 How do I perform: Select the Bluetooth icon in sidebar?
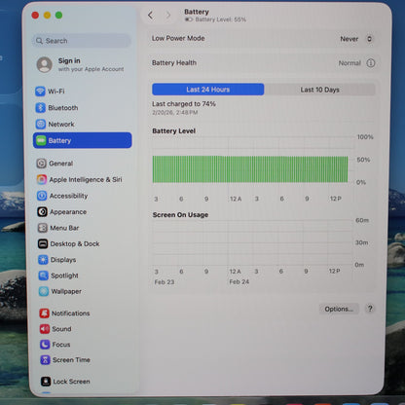41,108
